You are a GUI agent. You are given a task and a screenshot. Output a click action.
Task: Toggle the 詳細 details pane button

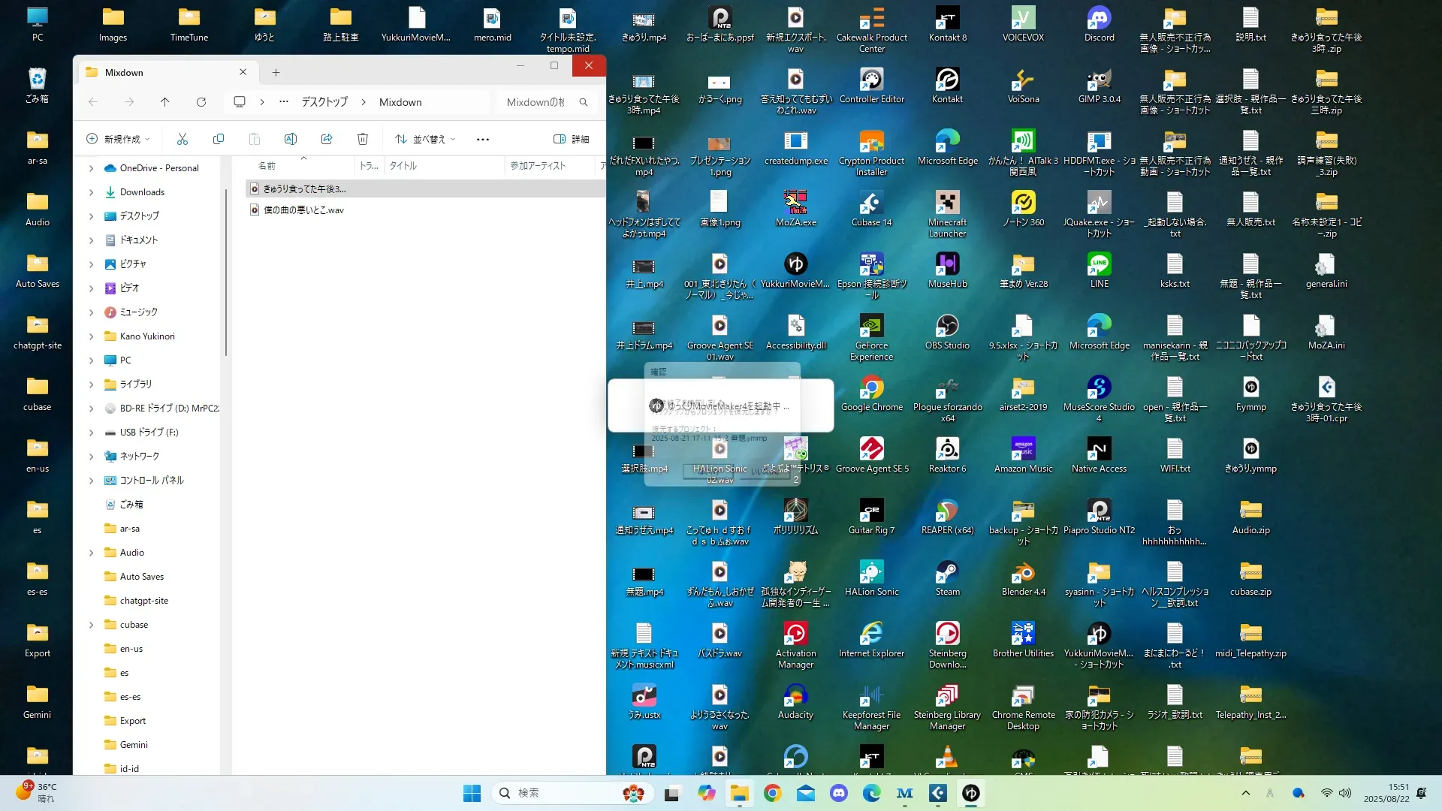(571, 139)
